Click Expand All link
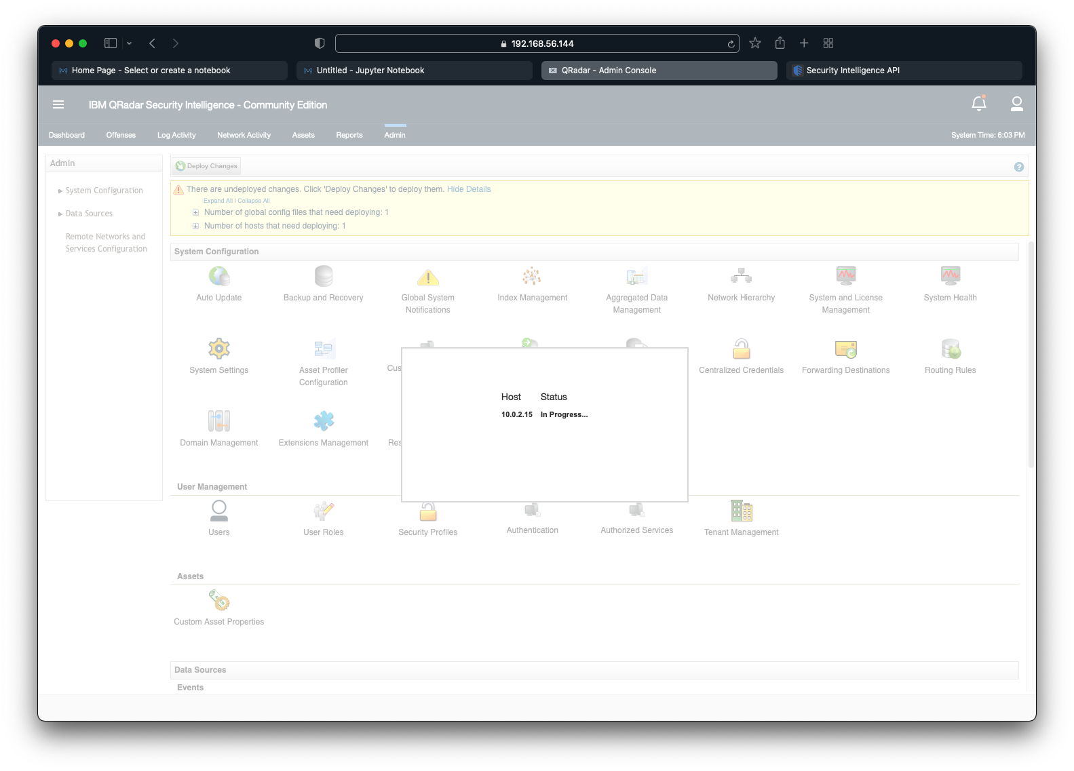The image size is (1074, 771). click(218, 201)
